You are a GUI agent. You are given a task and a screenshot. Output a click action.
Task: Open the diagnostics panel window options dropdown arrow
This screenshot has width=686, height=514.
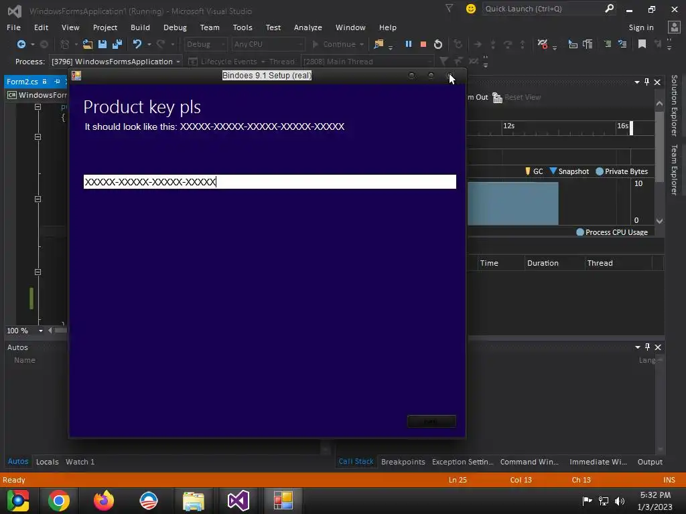click(x=637, y=82)
